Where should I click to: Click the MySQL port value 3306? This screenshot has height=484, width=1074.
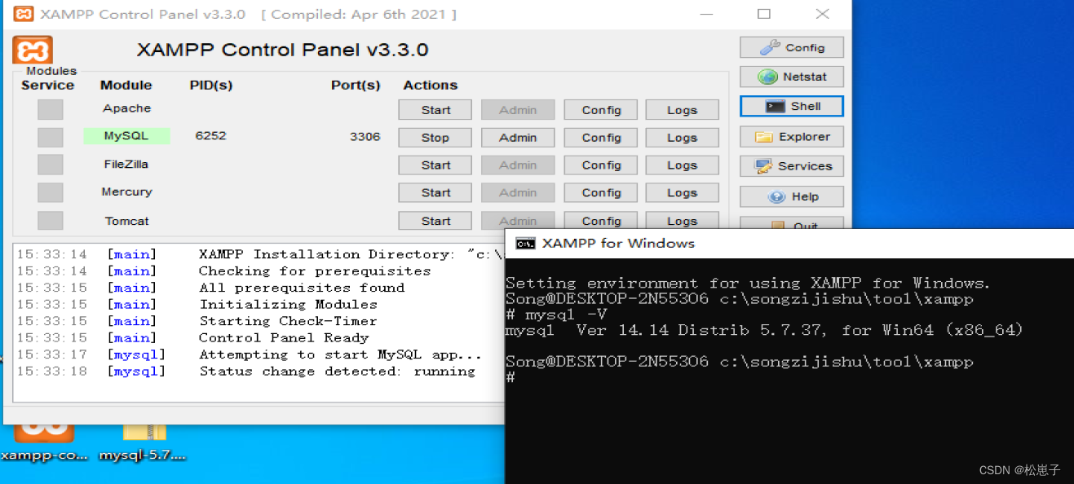pos(365,136)
